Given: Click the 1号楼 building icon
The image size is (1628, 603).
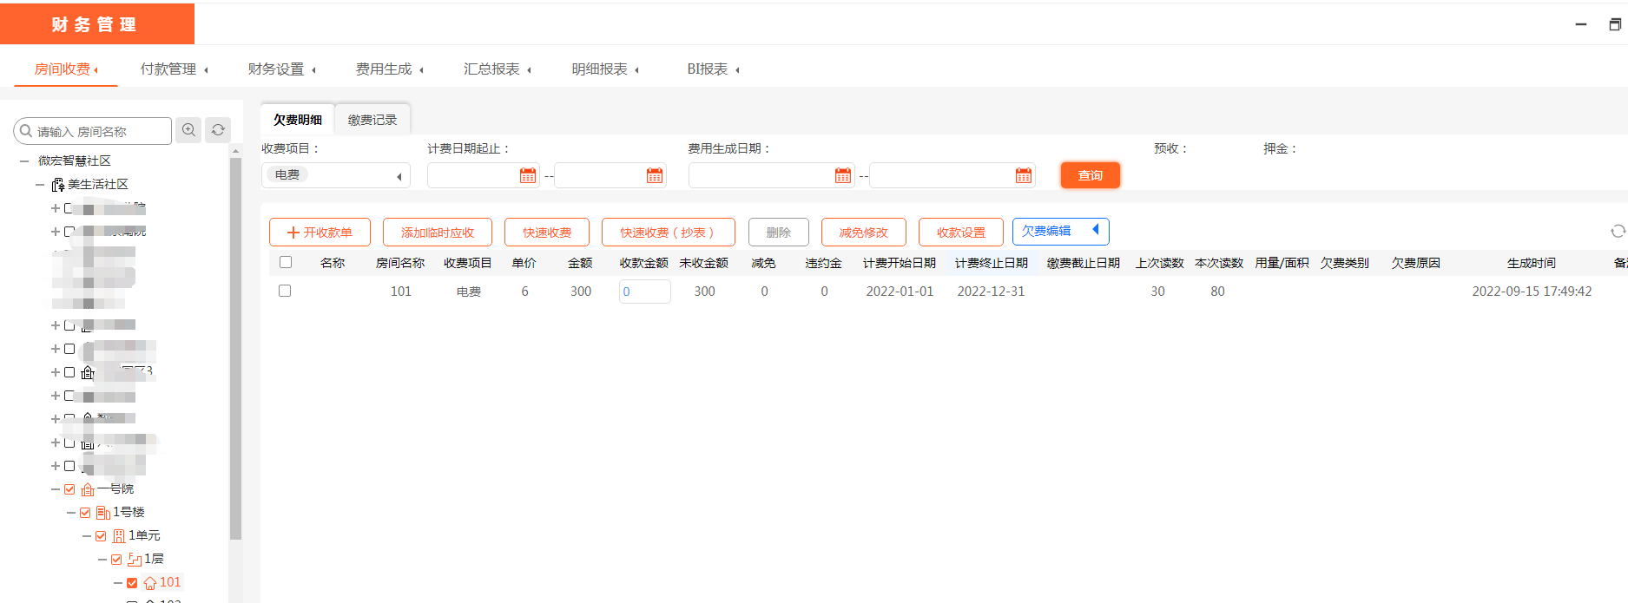Looking at the screenshot, I should click(103, 513).
